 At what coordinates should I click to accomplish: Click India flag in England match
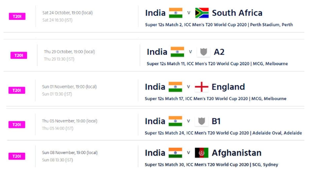point(175,87)
